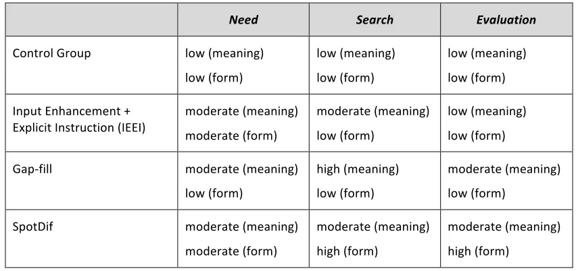Click the Evaluation column header

[506, 20]
